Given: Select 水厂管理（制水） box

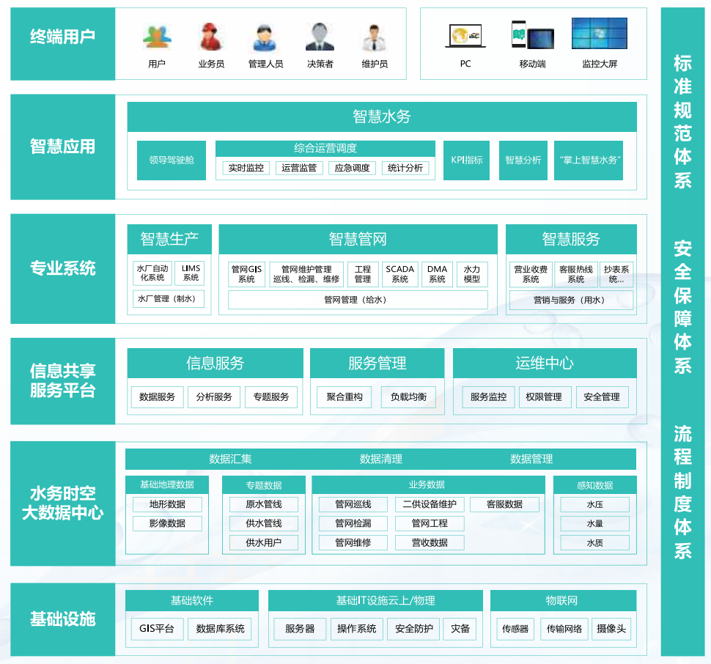Looking at the screenshot, I should (169, 299).
